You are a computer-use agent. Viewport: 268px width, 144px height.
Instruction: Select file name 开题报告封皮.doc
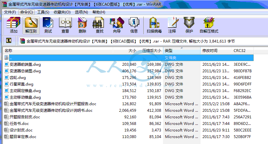[25, 117]
